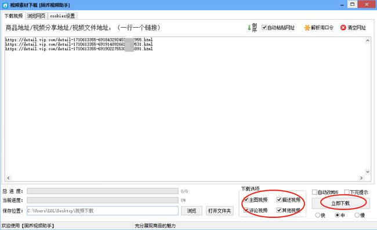
Task: Click the first URL line ending 955.html
Action: click(x=79, y=40)
